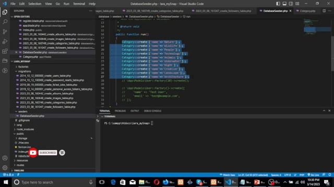The width and height of the screenshot is (334, 187).
Task: Switch to the OUTPUT panel tab
Action: point(135,111)
